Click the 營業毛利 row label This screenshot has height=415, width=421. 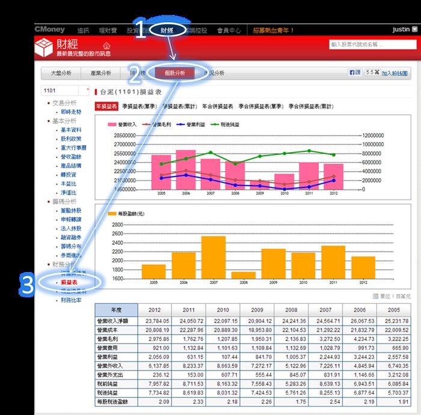pyautogui.click(x=108, y=339)
